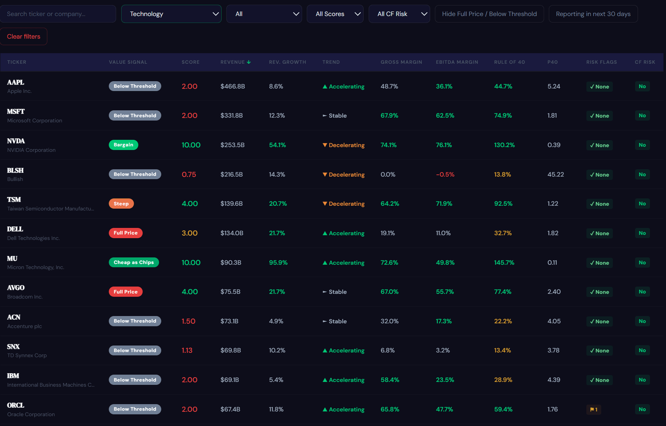This screenshot has width=666, height=426.
Task: Open the Technology sector dropdown
Action: (171, 14)
